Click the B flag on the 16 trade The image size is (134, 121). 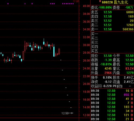(132, 91)
